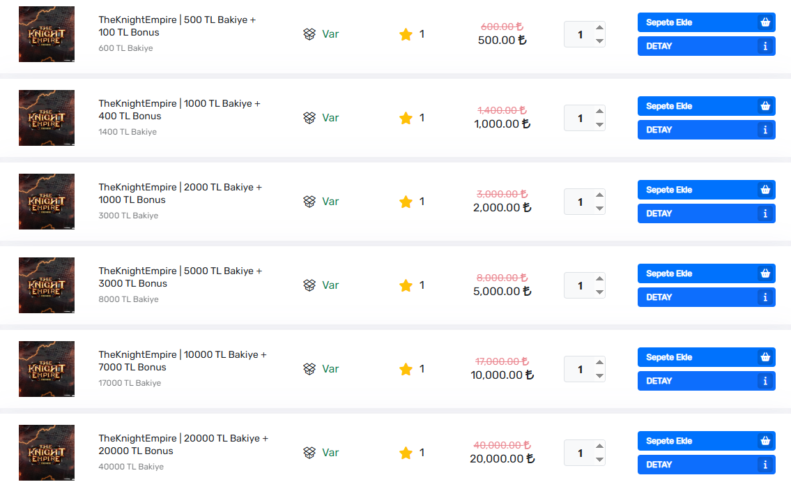Open Knight Empire thumbnail of 20000 TL package
This screenshot has width=791, height=489.
(47, 453)
